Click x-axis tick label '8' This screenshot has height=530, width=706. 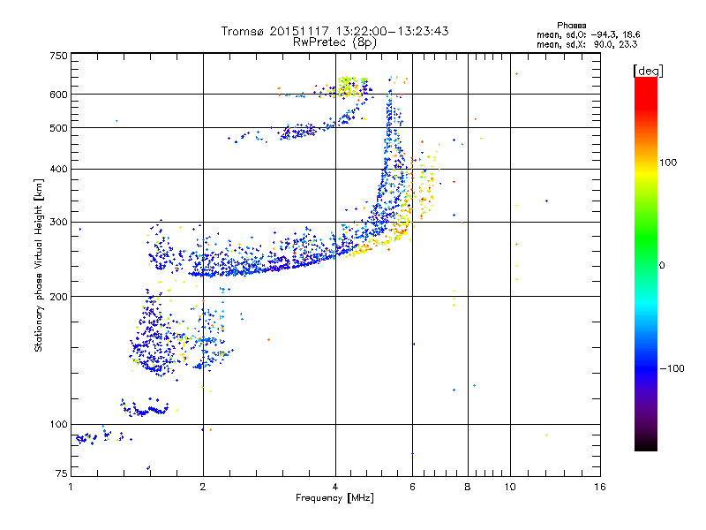[468, 487]
